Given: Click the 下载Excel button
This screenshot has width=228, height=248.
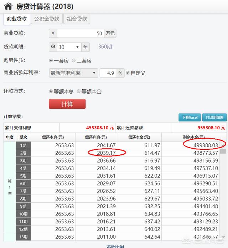Looking at the screenshot, I should (190, 117).
